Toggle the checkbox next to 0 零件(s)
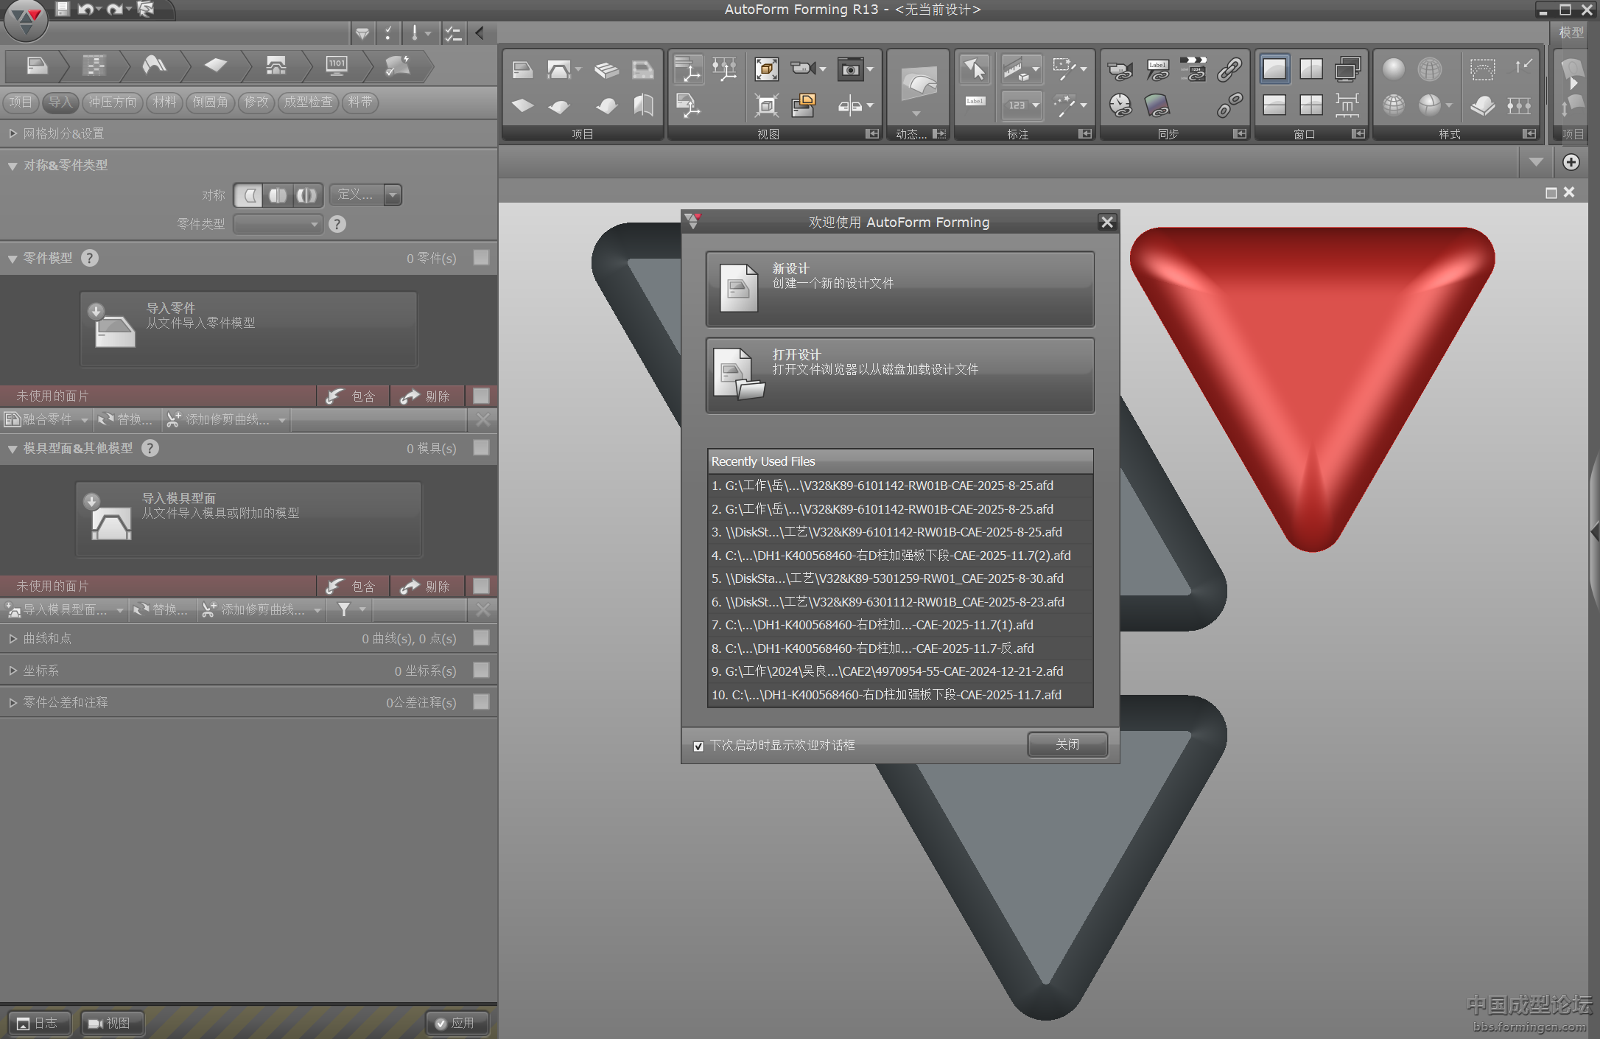Viewport: 1600px width, 1039px height. (481, 257)
